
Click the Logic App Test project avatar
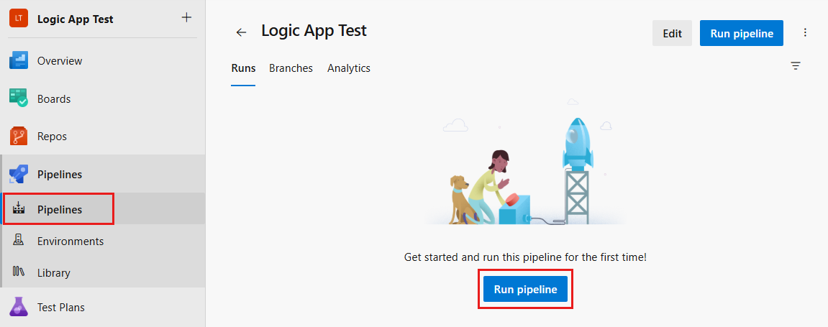point(18,19)
